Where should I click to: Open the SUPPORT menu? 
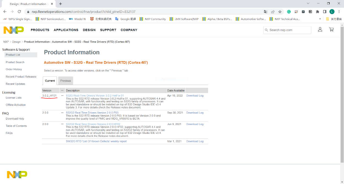click(108, 30)
